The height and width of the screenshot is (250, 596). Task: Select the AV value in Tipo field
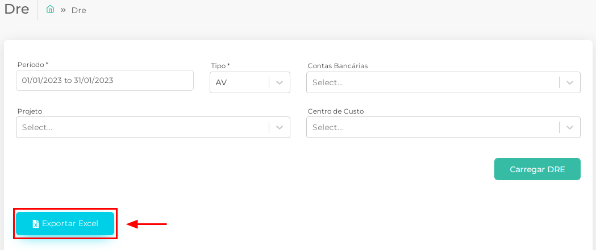pos(221,82)
